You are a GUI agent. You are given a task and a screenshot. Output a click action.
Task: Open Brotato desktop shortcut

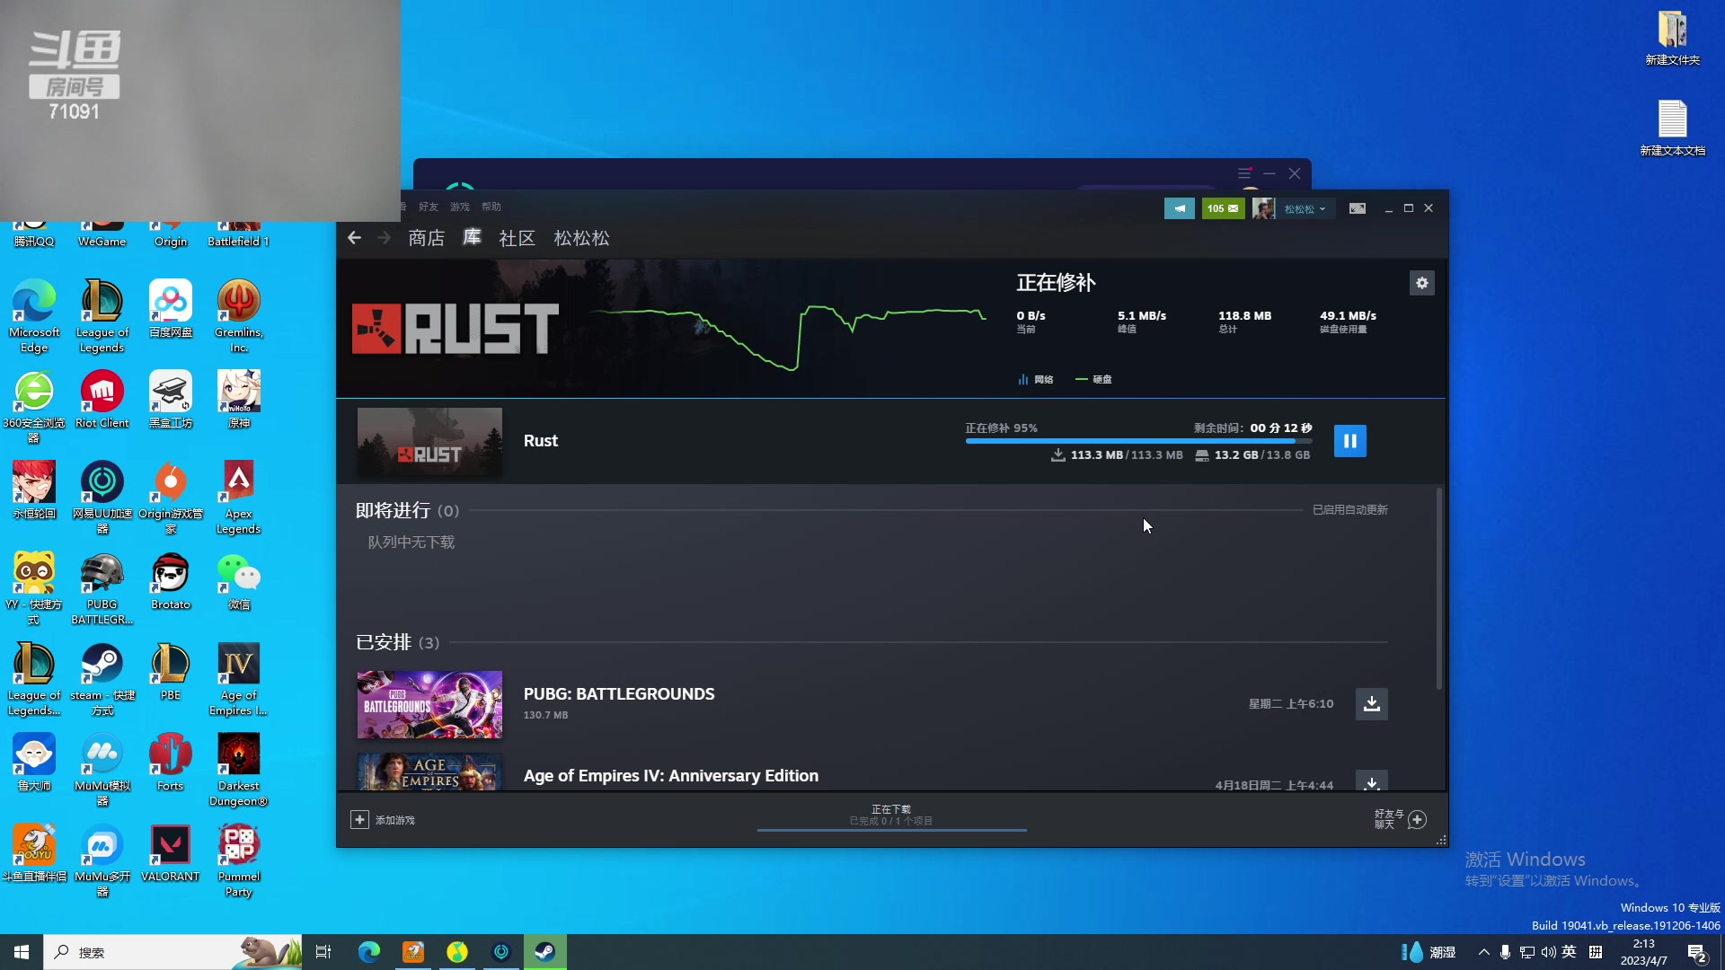click(x=171, y=580)
